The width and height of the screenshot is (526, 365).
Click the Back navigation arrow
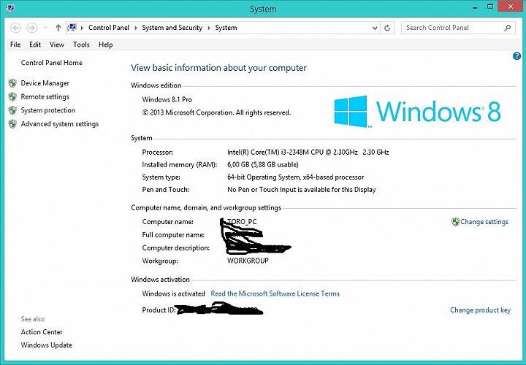pos(16,28)
